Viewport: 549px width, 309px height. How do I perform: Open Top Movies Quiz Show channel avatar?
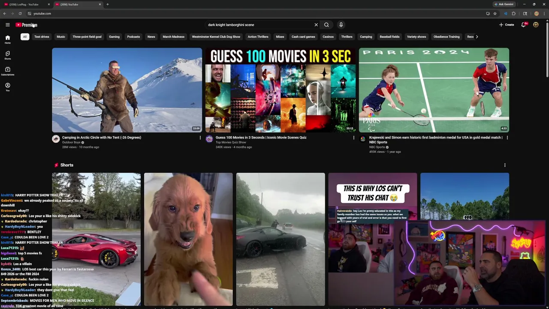[209, 139]
